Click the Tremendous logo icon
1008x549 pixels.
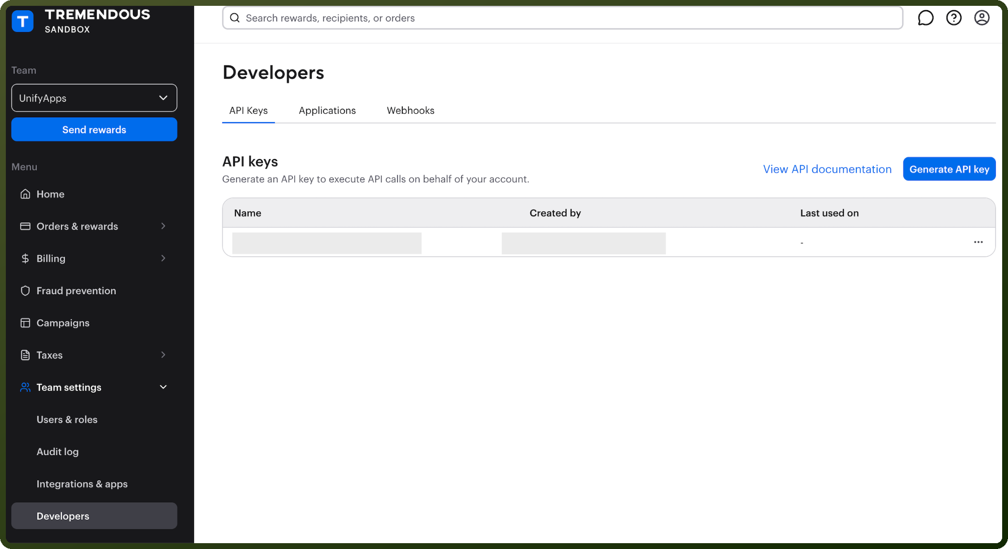22,21
